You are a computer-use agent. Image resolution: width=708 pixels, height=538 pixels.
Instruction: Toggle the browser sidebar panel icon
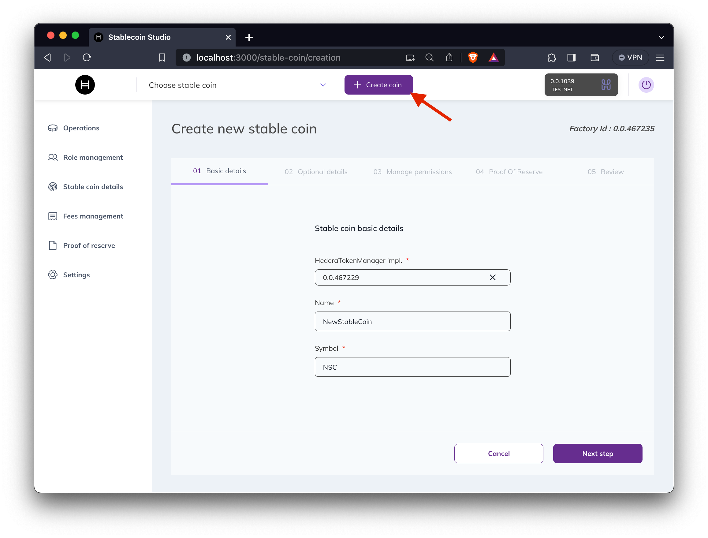pyautogui.click(x=571, y=58)
